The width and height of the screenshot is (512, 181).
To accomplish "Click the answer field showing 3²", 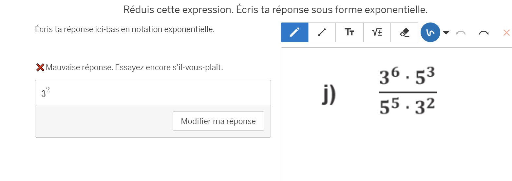I will pyautogui.click(x=153, y=93).
